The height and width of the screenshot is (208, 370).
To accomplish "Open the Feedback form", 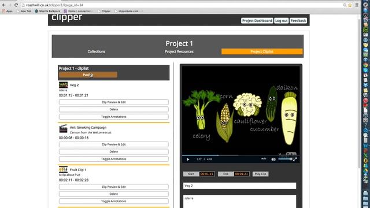I will point(298,21).
